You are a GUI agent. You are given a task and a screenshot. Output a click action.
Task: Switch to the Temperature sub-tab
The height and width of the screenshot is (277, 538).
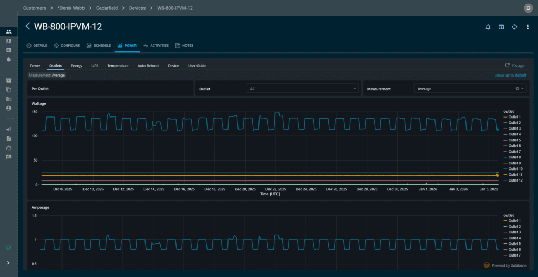tap(118, 66)
